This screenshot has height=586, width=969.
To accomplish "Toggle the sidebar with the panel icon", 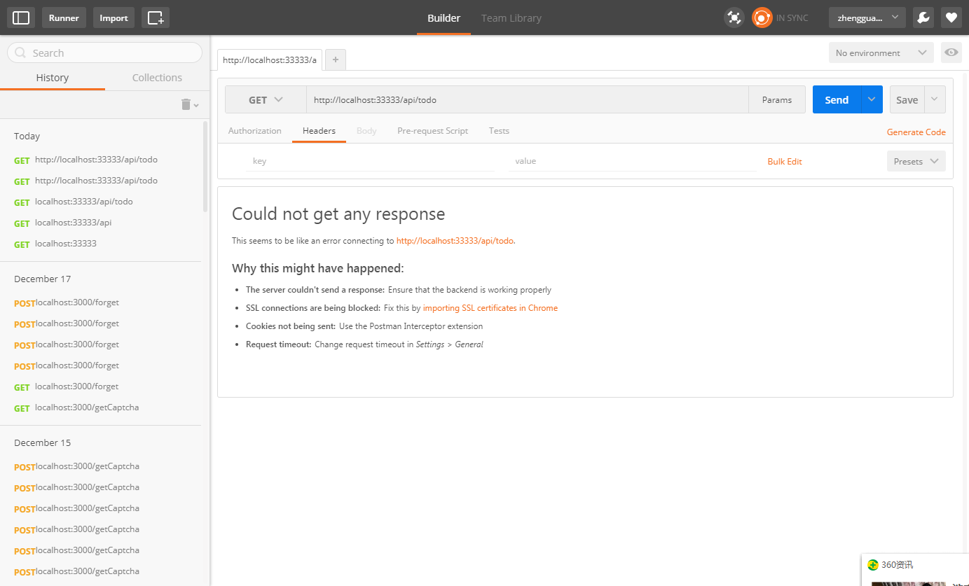I will coord(21,18).
